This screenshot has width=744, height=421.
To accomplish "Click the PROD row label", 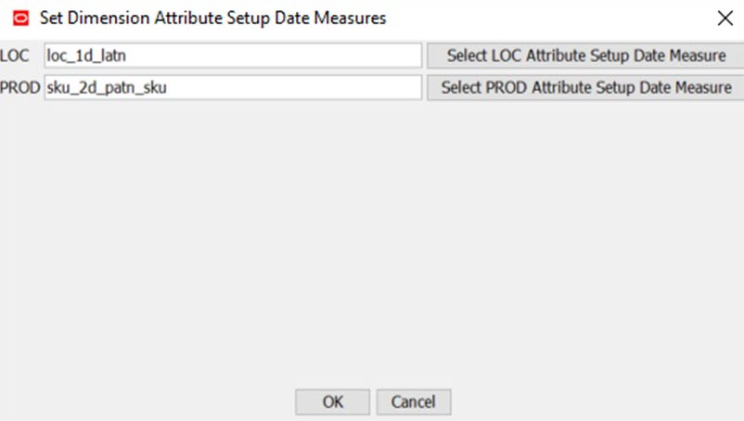I will coord(19,89).
